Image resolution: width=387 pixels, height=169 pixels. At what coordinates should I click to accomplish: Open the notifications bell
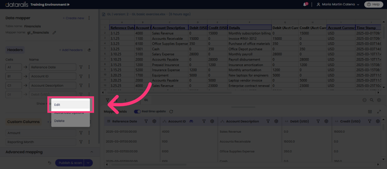click(305, 5)
